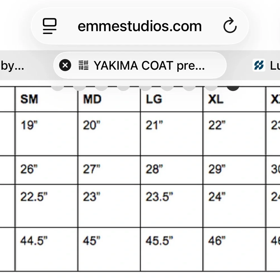Click the YAKIMA COAT tab favicon
The width and height of the screenshot is (280, 280).
point(83,66)
